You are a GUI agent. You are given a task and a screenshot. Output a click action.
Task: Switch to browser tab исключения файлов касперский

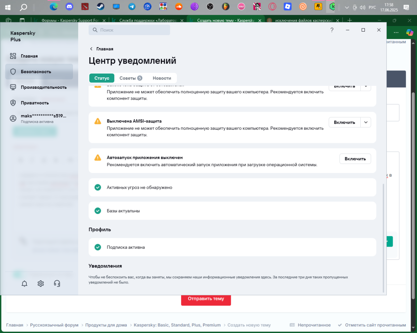[x=303, y=20]
